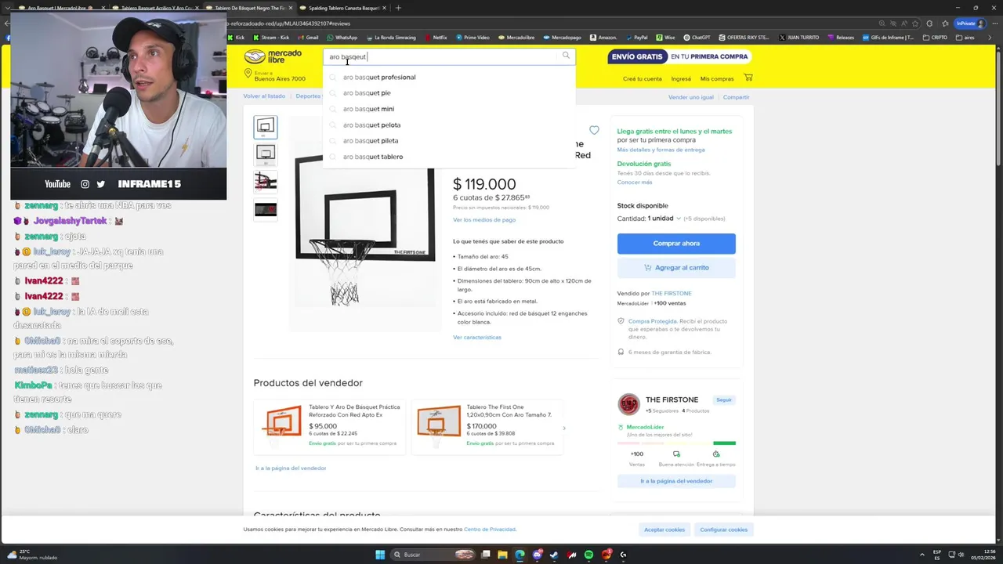Open the Mercadopago bookmark

(x=562, y=37)
